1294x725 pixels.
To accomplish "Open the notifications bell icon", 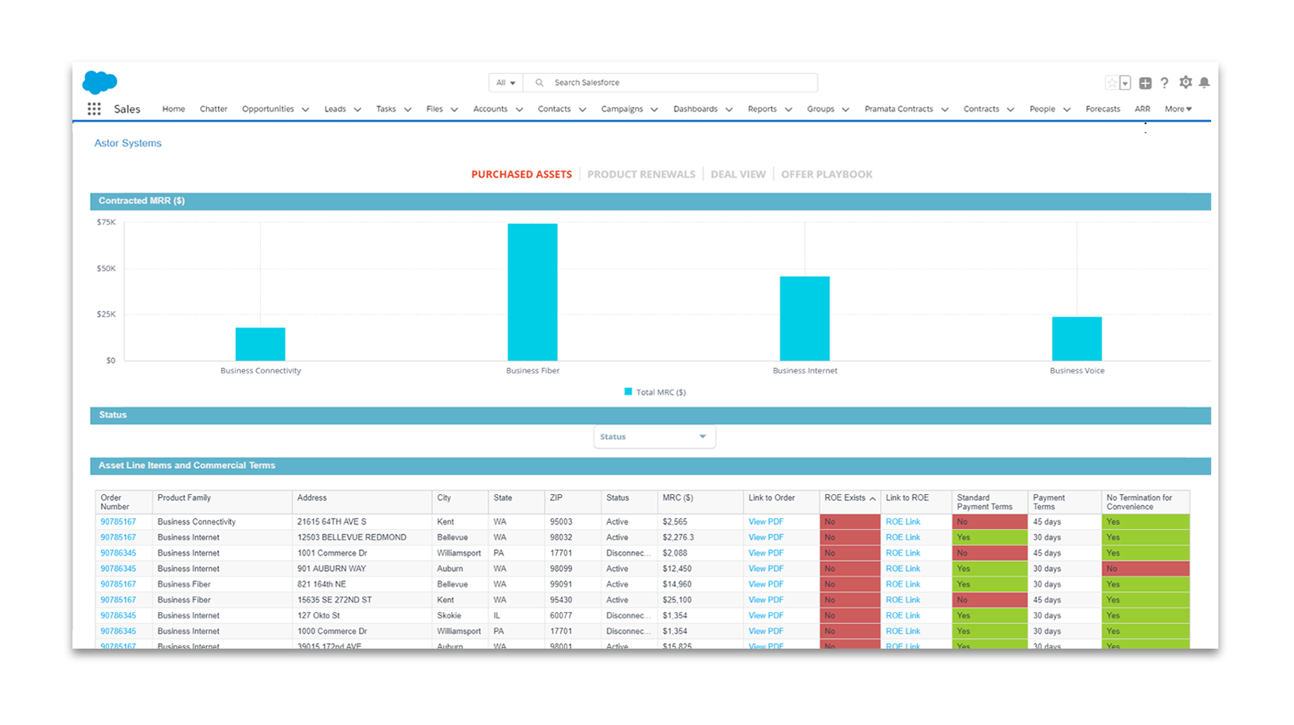I will (1204, 82).
